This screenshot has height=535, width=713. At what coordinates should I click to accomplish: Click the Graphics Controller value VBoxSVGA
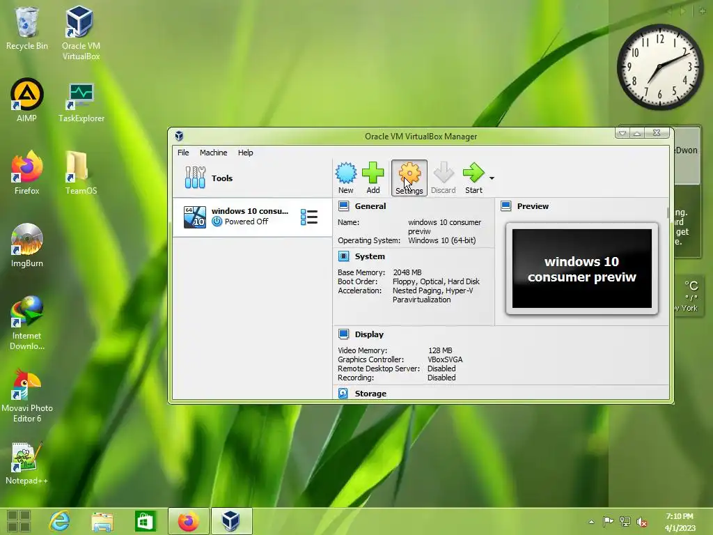(x=445, y=359)
